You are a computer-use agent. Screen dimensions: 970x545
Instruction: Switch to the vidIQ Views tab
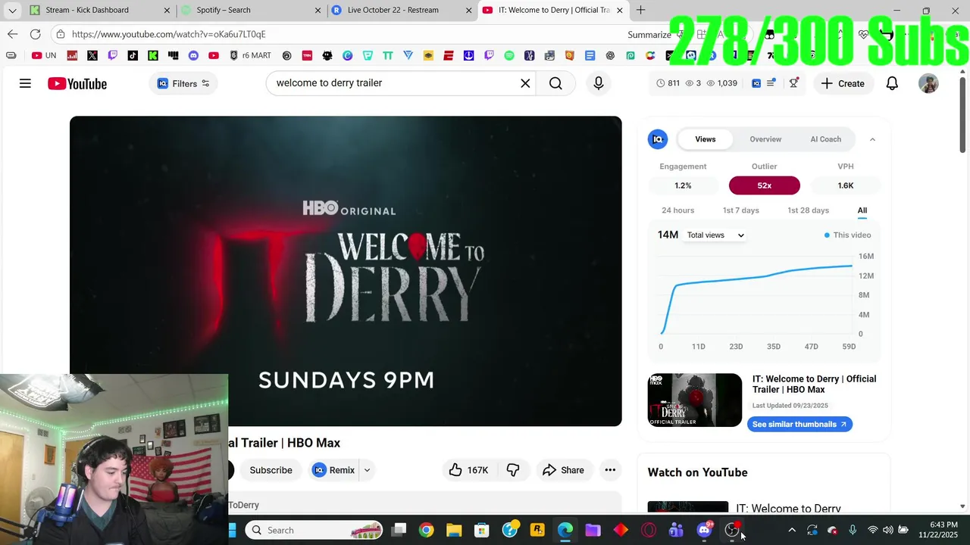tap(705, 139)
